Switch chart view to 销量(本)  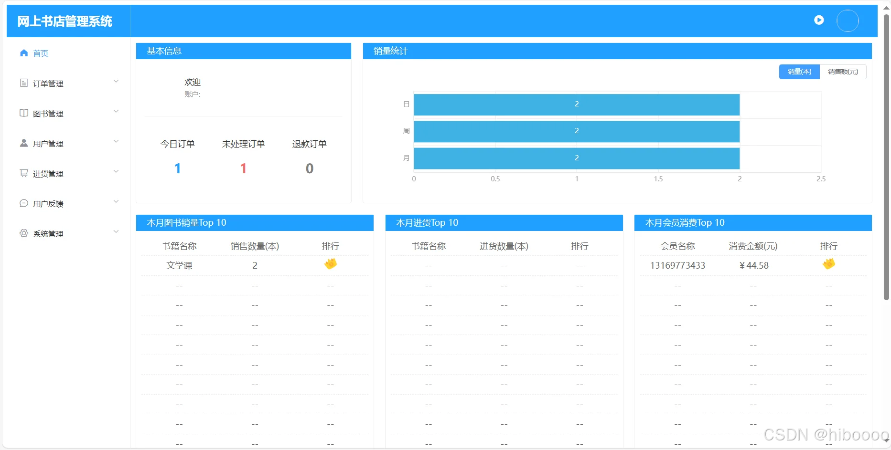(799, 72)
